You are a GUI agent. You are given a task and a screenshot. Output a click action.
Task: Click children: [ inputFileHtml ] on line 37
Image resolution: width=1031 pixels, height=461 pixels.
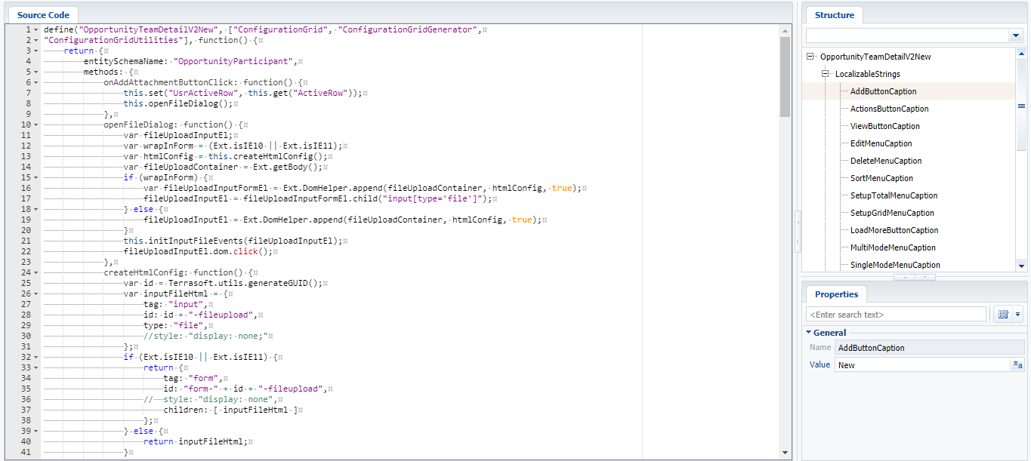pyautogui.click(x=230, y=410)
